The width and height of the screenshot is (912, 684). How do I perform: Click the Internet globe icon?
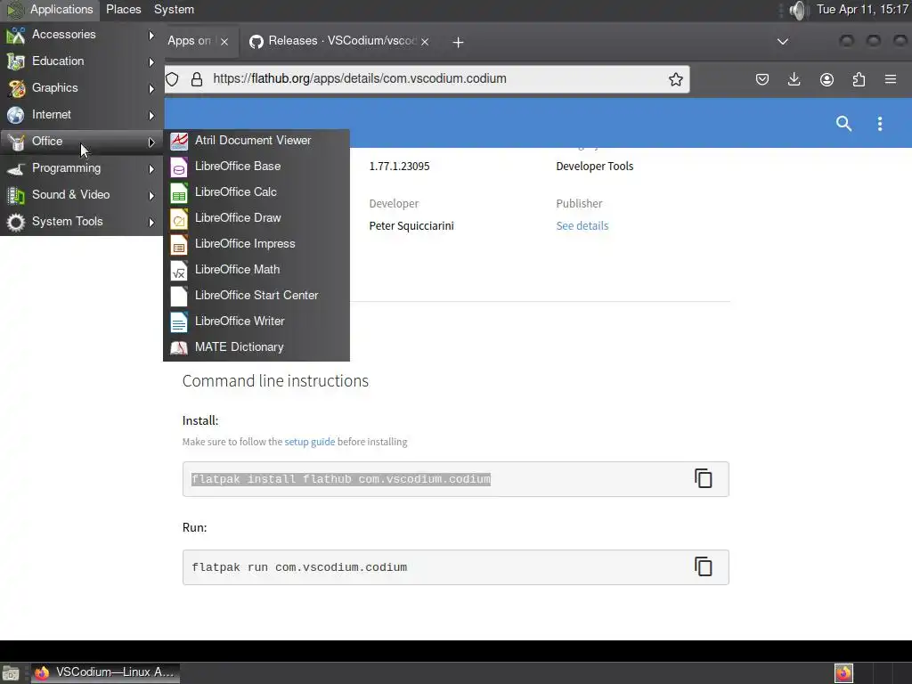point(16,115)
